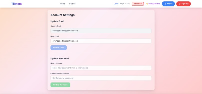
Task: Click the New Password label
Action: point(56,63)
